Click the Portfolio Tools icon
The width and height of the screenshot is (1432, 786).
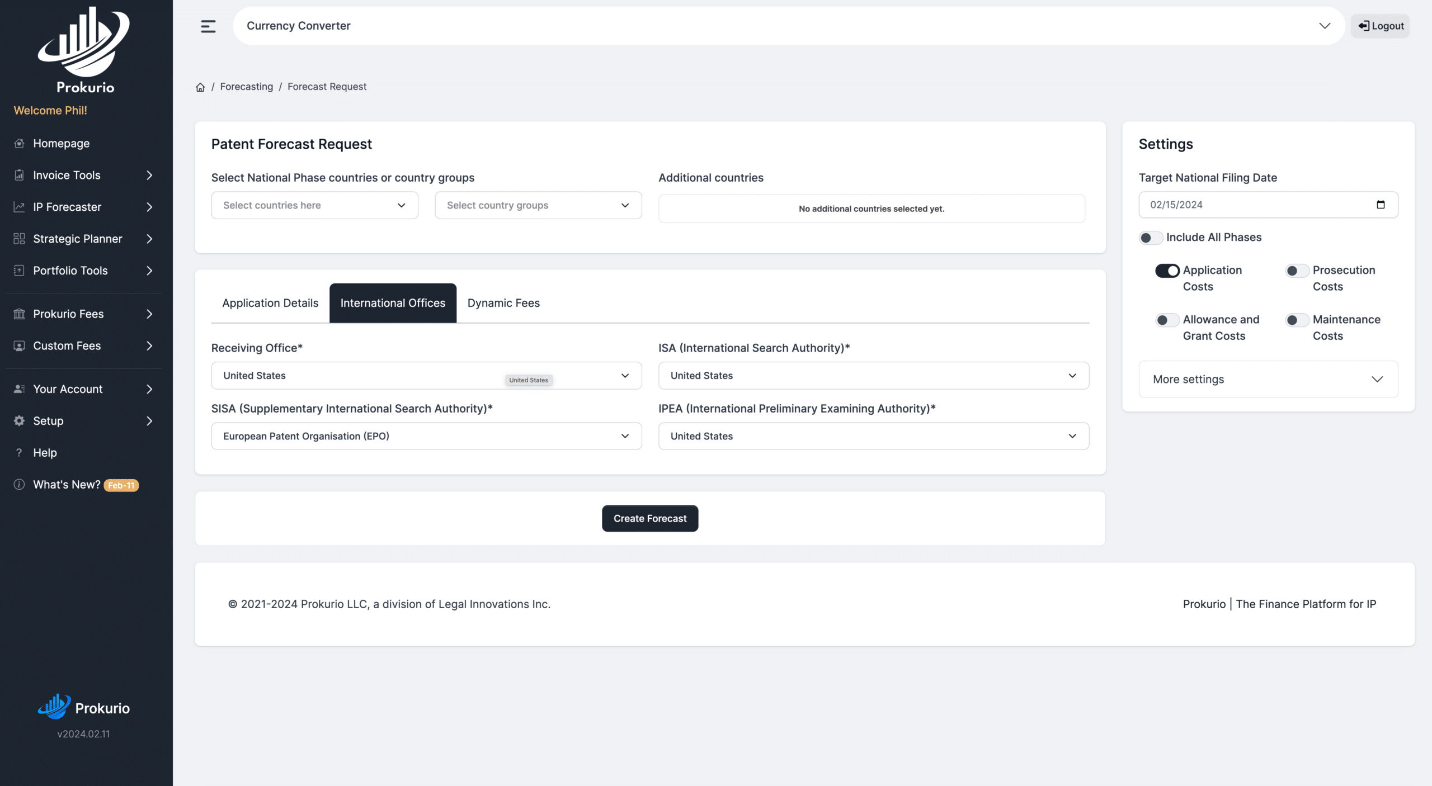[x=19, y=271]
